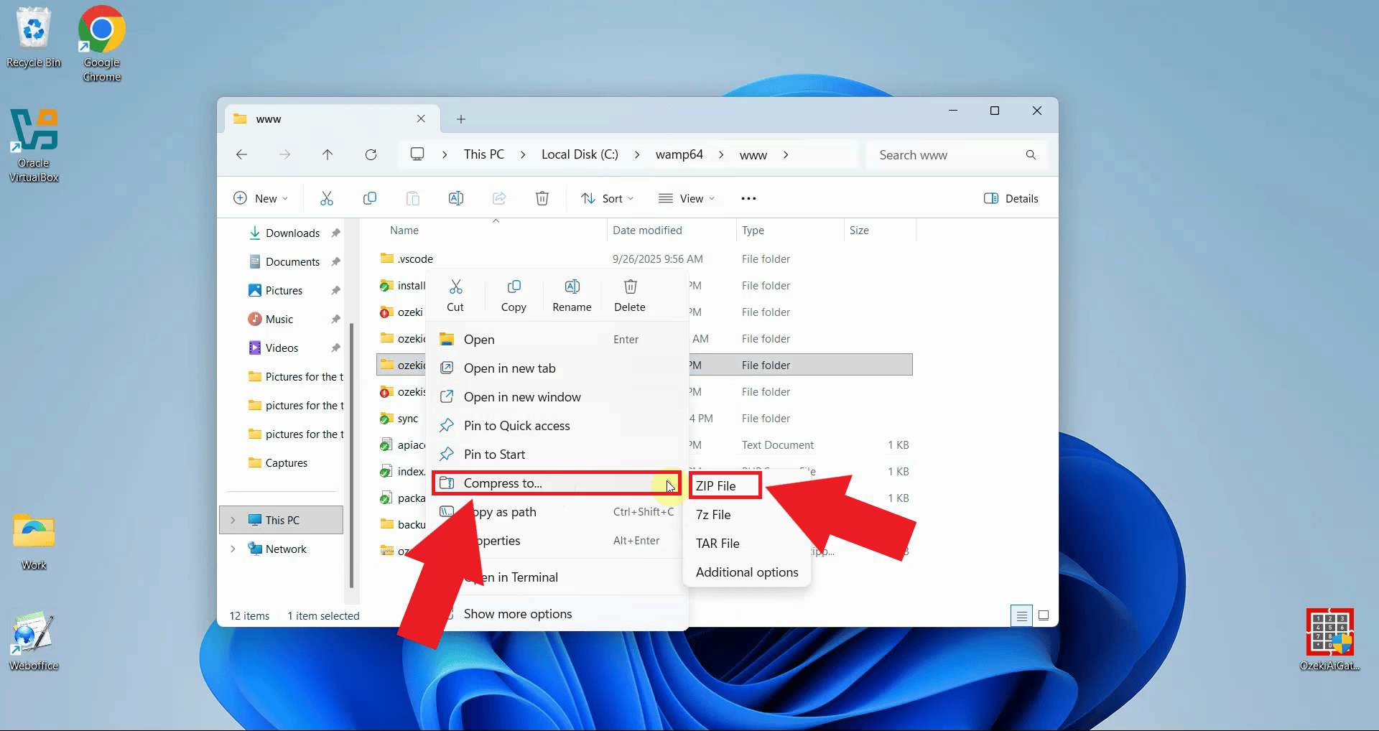This screenshot has width=1379, height=731.
Task: Click Show more options in the context menu
Action: tap(517, 613)
